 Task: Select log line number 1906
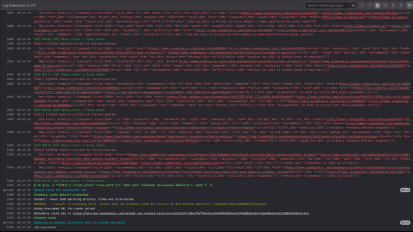coord(10,186)
